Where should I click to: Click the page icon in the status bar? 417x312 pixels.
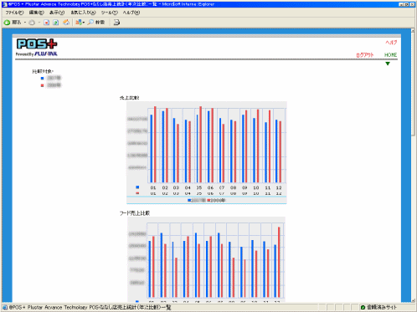coord(5,307)
